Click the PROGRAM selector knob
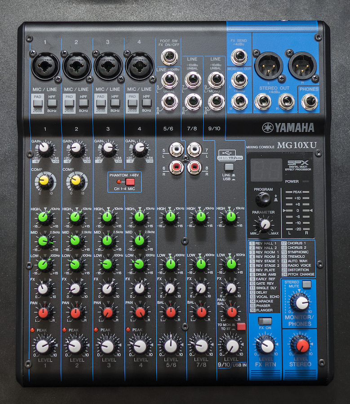 (263, 199)
